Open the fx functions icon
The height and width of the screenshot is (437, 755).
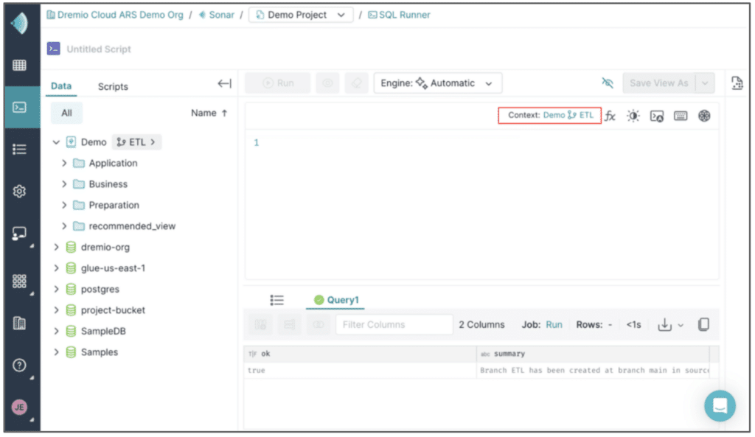coord(610,116)
